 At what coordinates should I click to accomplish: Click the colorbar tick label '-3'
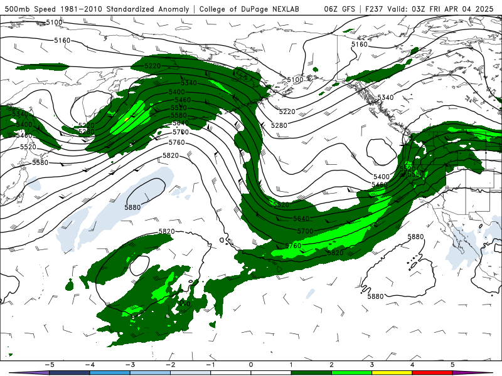click(130, 365)
